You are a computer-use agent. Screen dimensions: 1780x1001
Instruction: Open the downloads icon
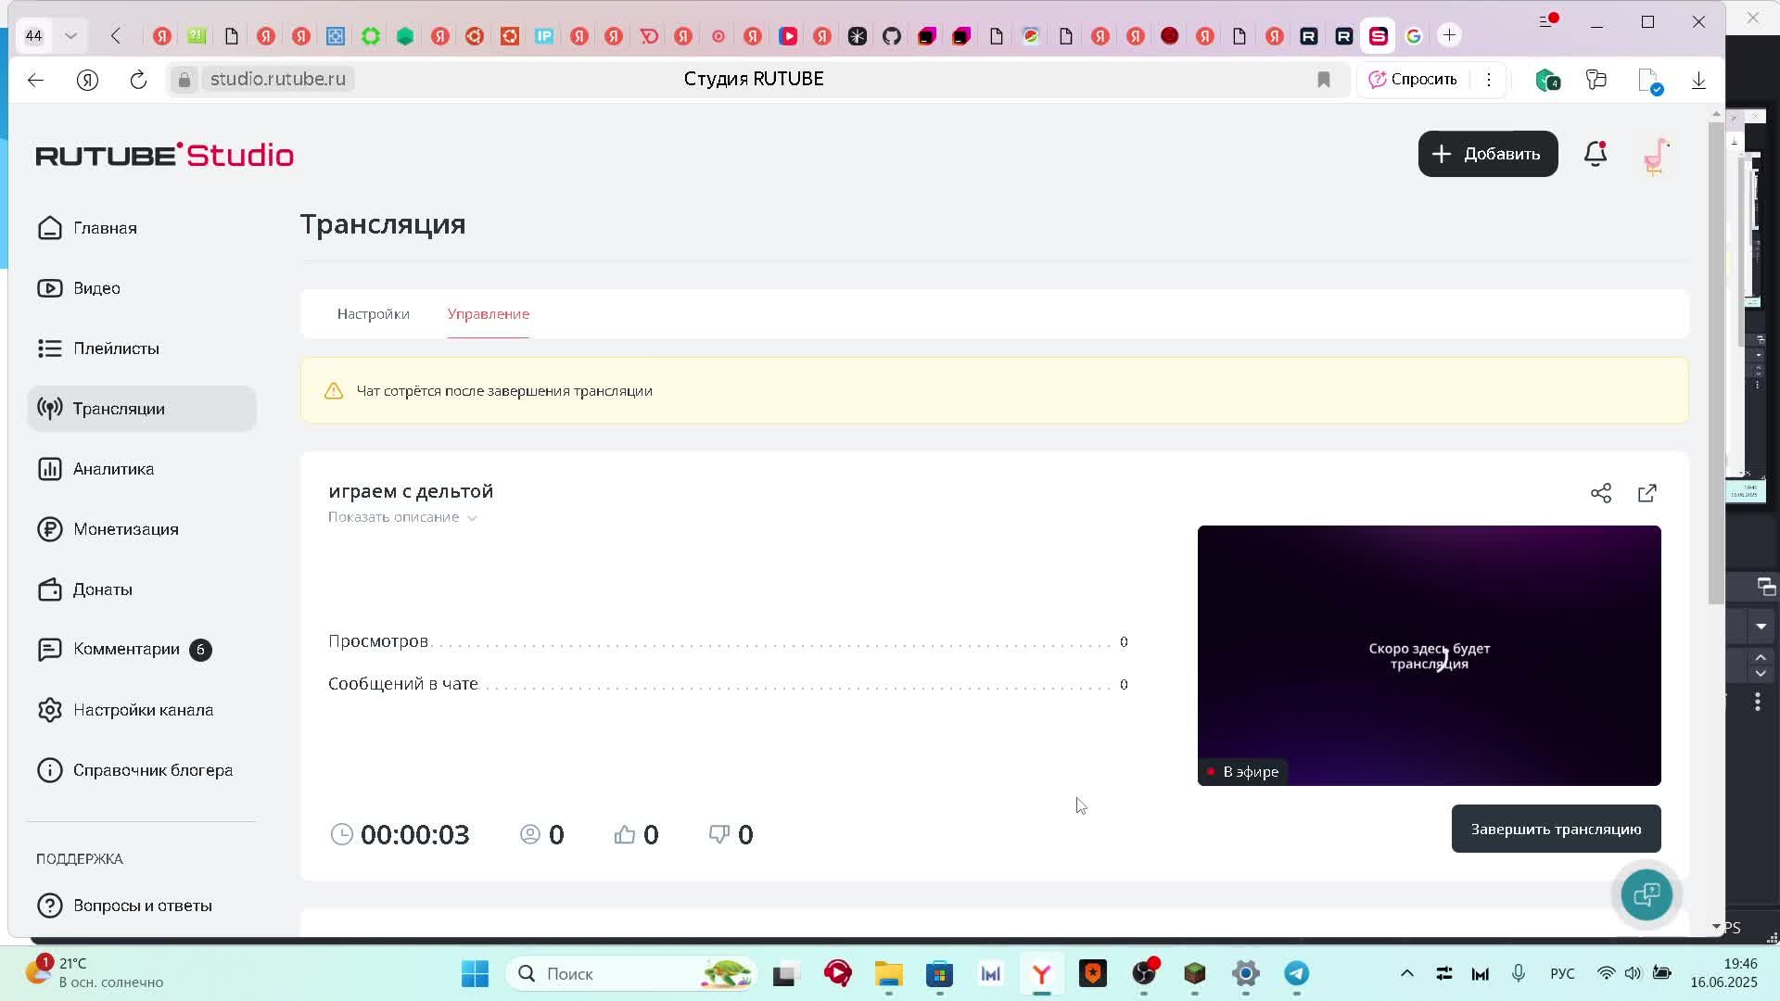[1698, 80]
